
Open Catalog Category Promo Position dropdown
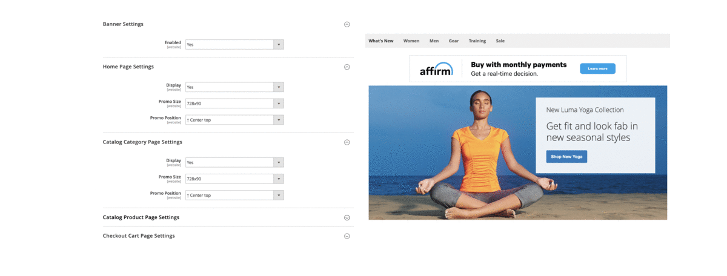[234, 195]
